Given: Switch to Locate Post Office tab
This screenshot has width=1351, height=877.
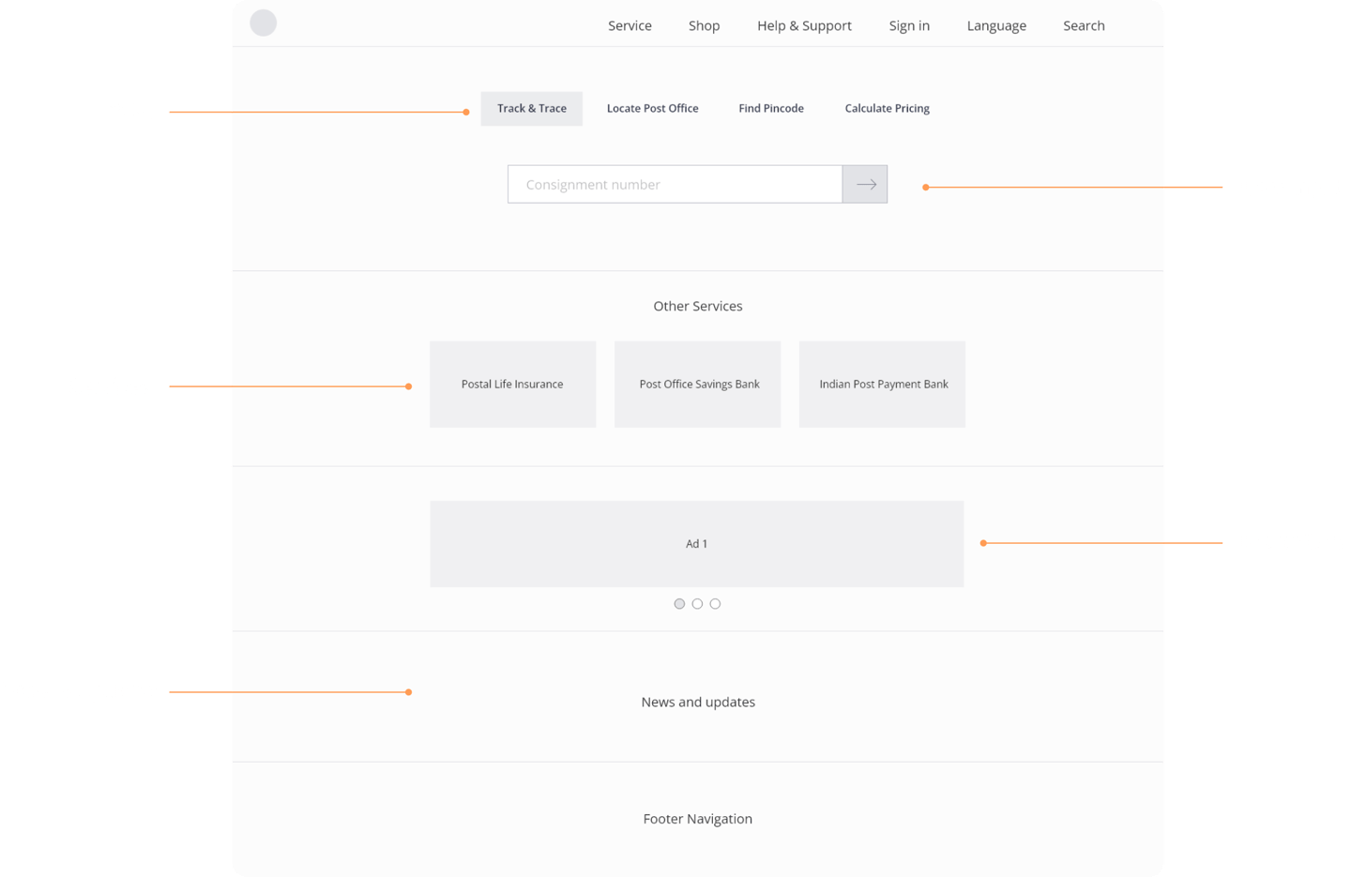Looking at the screenshot, I should (652, 109).
